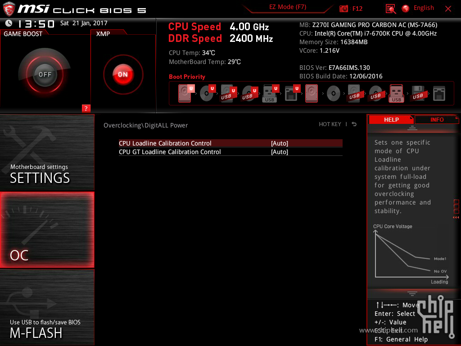Choose the legacy network boot device icon
The image size is (461, 346).
[439, 94]
